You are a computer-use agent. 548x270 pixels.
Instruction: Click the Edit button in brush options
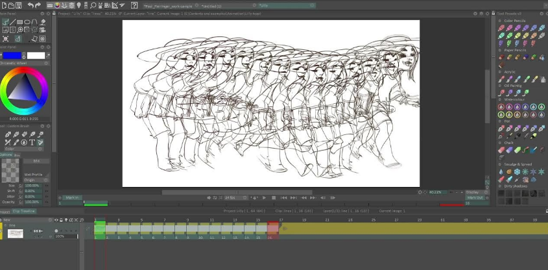tap(36, 161)
